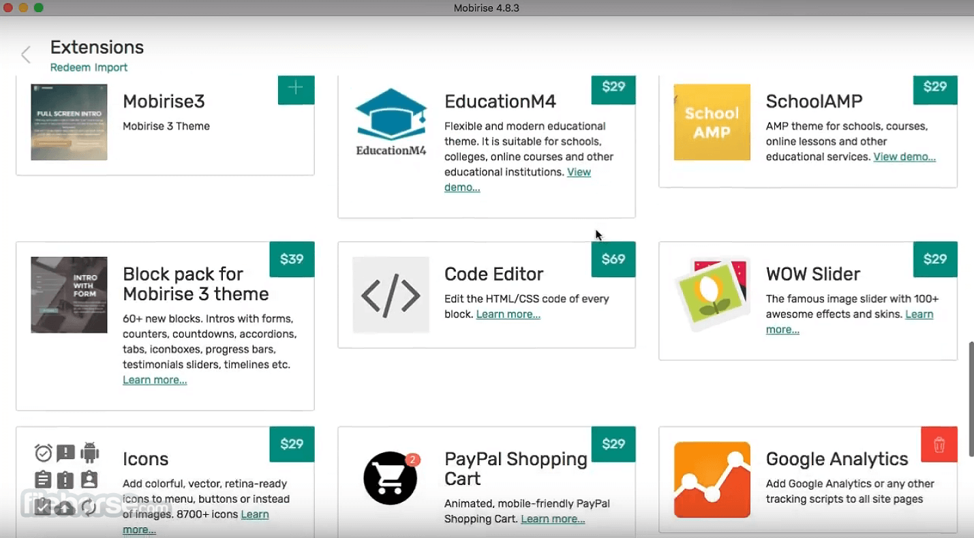Select the WOW Slider title text
The image size is (974, 538).
pyautogui.click(x=813, y=274)
